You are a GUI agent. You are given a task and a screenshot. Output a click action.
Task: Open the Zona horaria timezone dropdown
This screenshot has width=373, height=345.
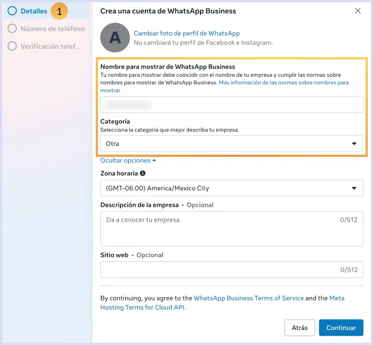pyautogui.click(x=231, y=188)
